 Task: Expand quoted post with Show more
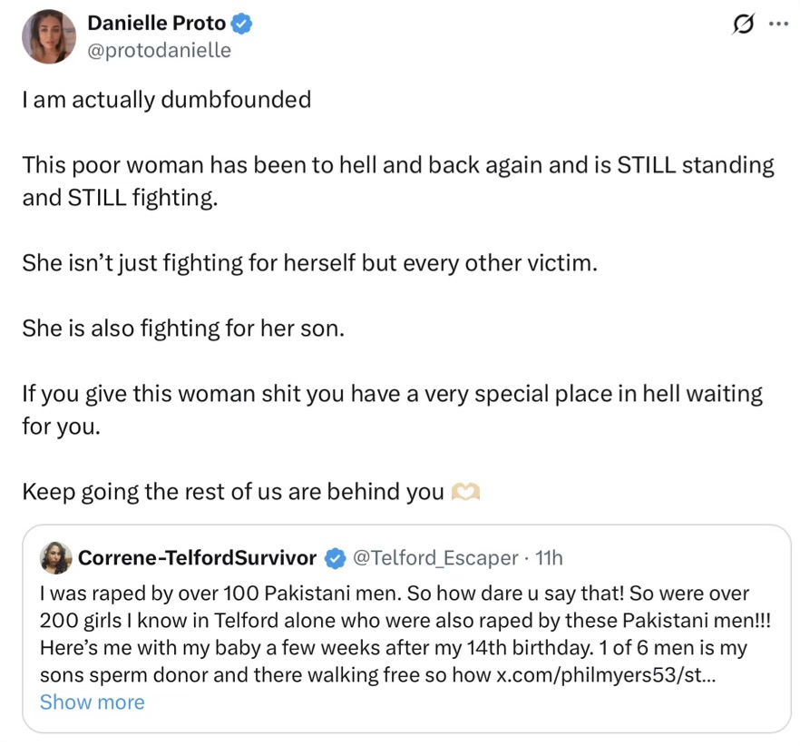[92, 702]
